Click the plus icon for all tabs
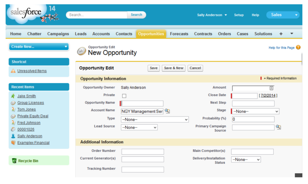 281,34
